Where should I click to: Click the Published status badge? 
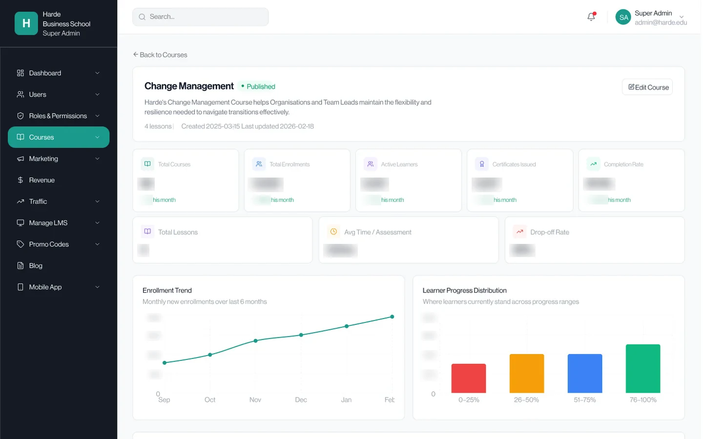click(258, 86)
